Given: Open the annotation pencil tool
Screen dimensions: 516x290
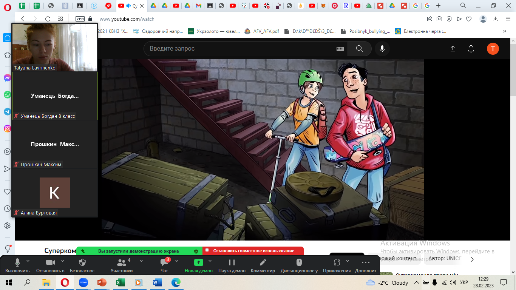Looking at the screenshot, I should [263, 265].
